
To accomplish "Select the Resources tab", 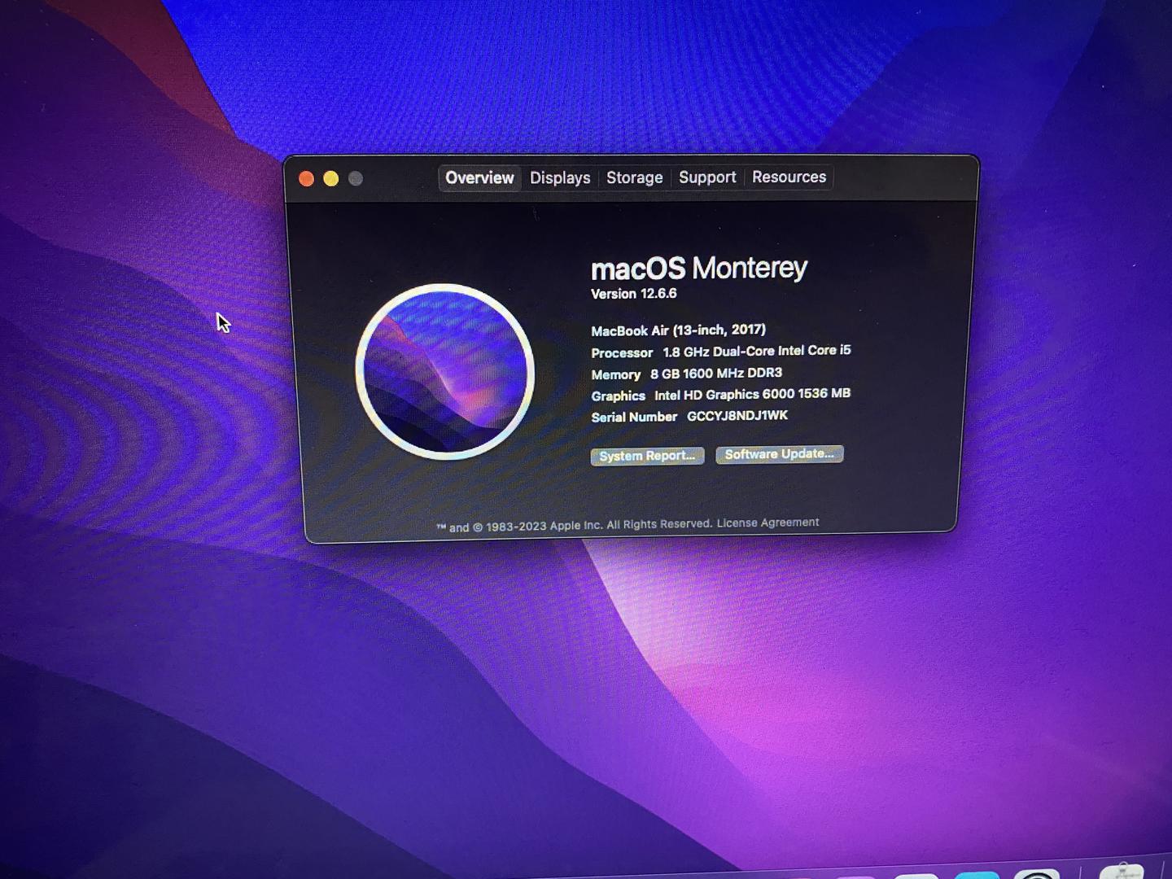I will (x=789, y=177).
